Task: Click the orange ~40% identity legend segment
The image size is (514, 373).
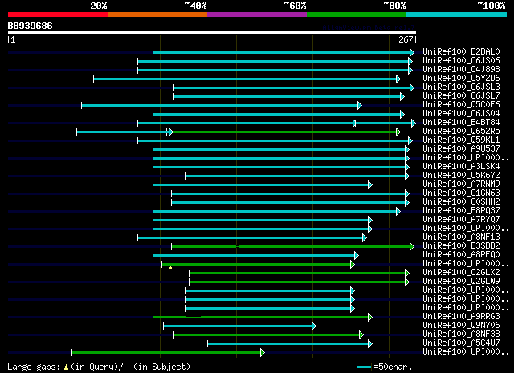Action: (x=157, y=14)
